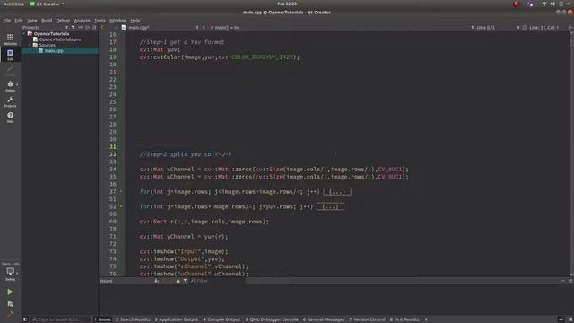Open Issues category filter funnel
The width and height of the screenshot is (574, 323).
(x=186, y=281)
